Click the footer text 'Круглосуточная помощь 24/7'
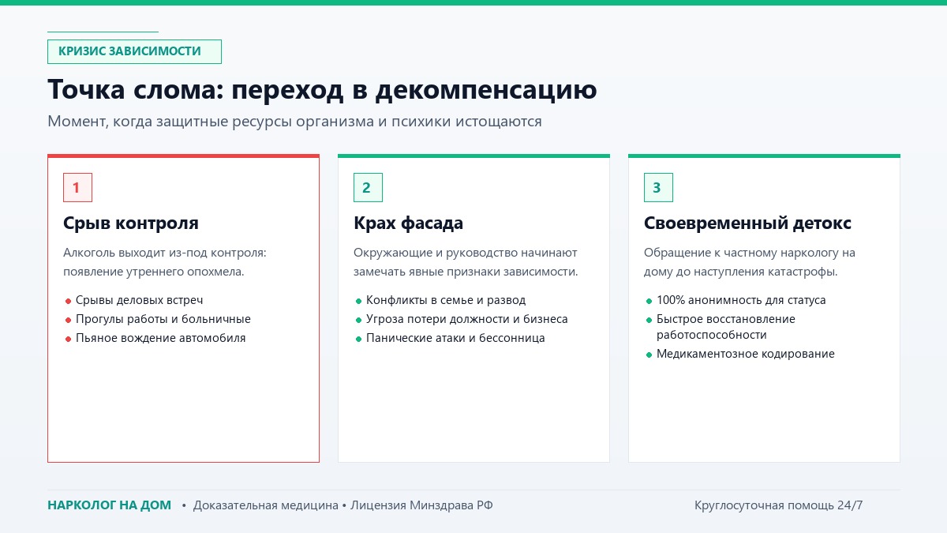 tap(779, 505)
